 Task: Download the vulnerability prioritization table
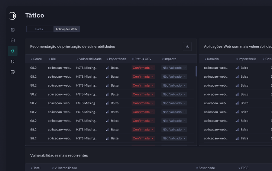187,46
